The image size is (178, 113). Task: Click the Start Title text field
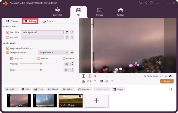pyautogui.click(x=42, y=32)
